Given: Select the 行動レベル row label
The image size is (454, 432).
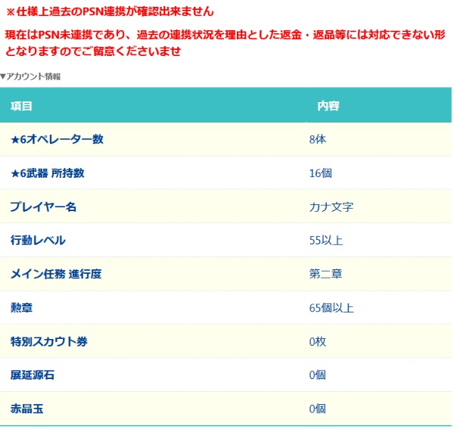Looking at the screenshot, I should (x=38, y=241).
